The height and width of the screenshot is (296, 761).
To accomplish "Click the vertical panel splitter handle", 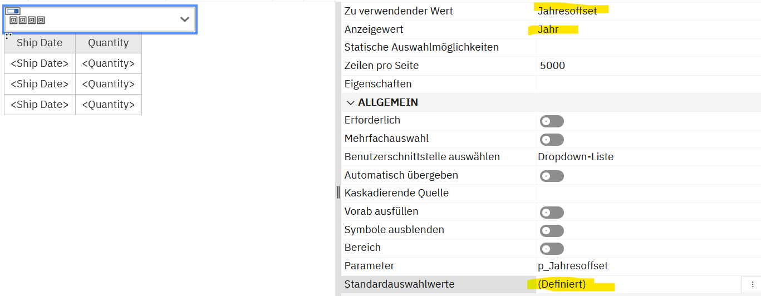I will [338, 193].
